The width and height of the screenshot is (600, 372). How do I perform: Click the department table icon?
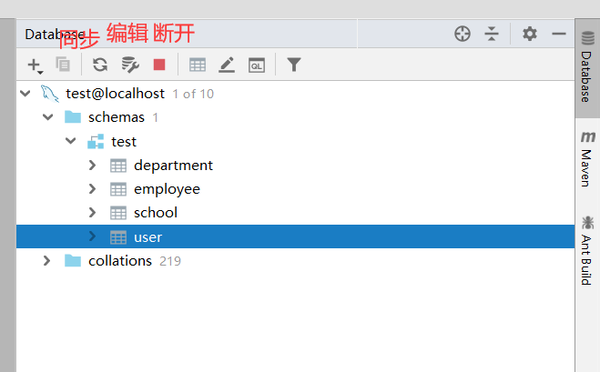pyautogui.click(x=118, y=166)
